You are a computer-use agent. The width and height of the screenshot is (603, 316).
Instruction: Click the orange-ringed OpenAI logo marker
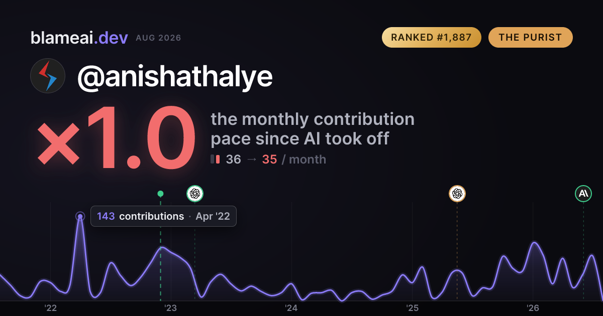(x=457, y=194)
